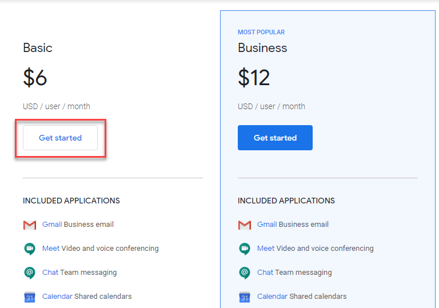The width and height of the screenshot is (439, 308).
Task: Click the Gmail icon in the Basic column
Action: (x=30, y=225)
